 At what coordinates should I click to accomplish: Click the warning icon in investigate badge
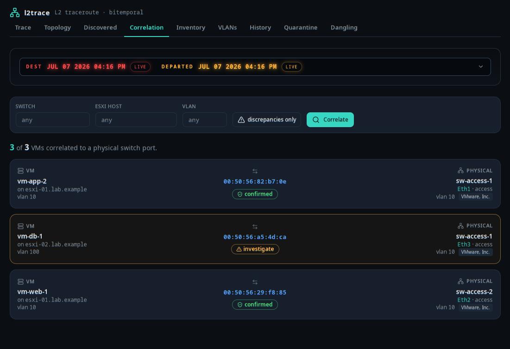tap(239, 249)
